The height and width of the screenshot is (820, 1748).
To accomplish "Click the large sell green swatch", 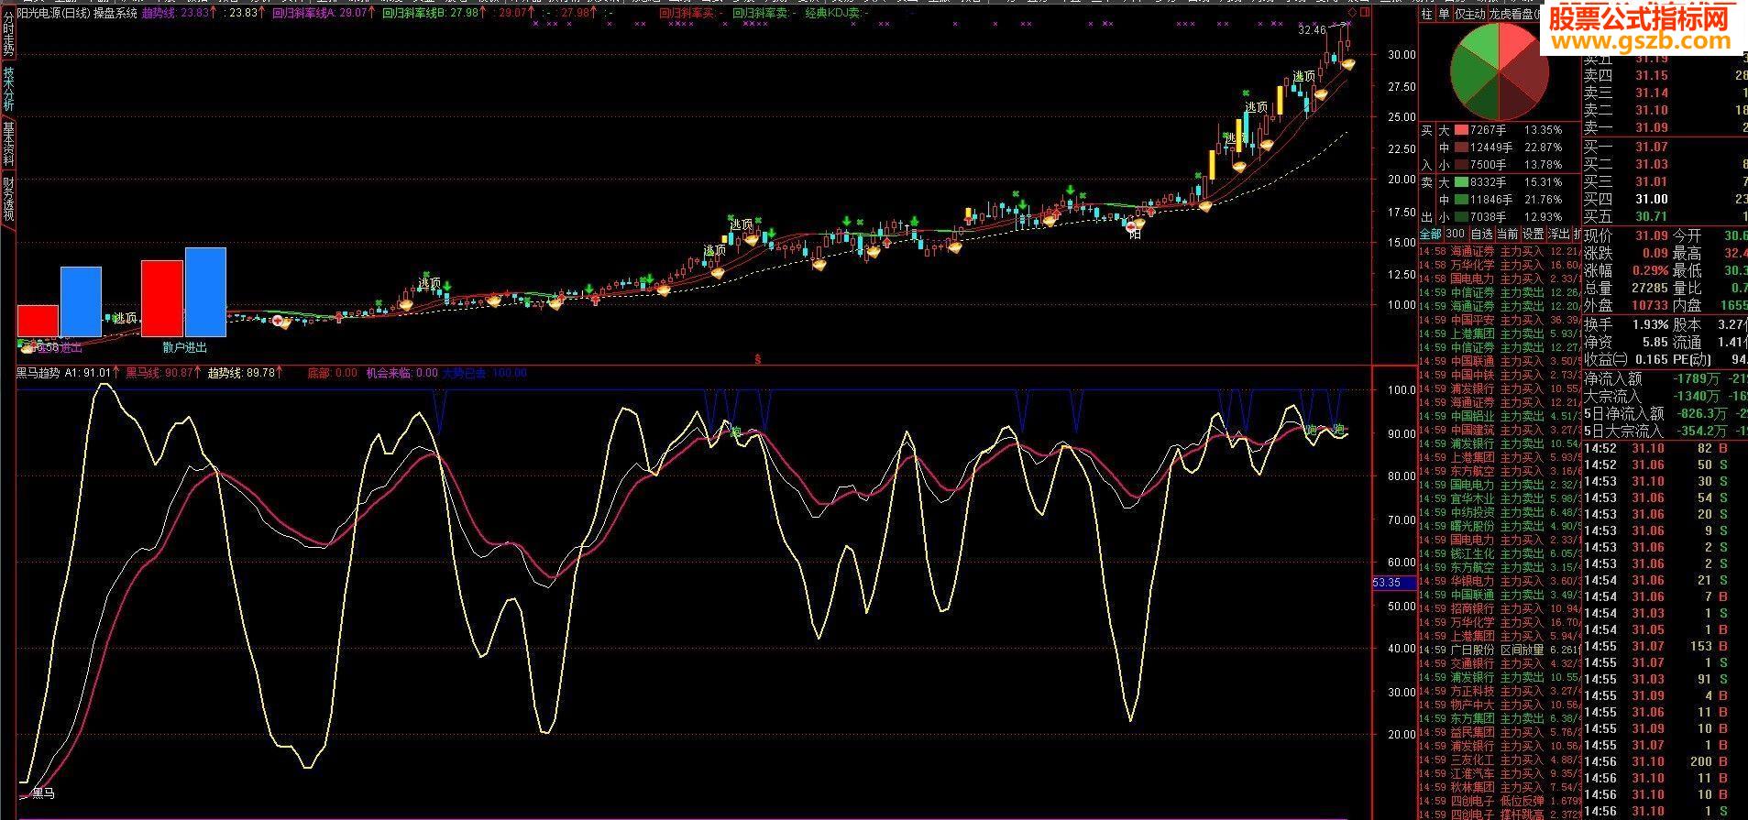I will tap(1461, 182).
